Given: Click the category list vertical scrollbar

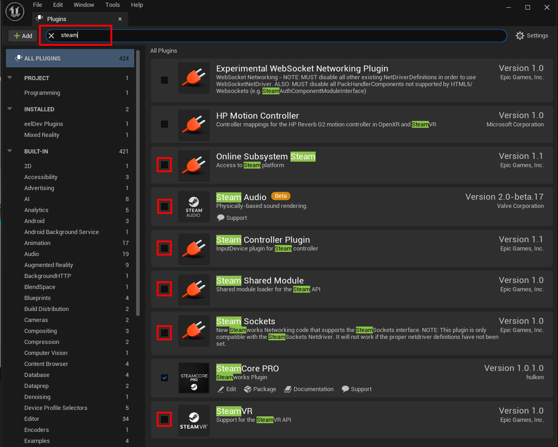Looking at the screenshot, I should tap(138, 183).
